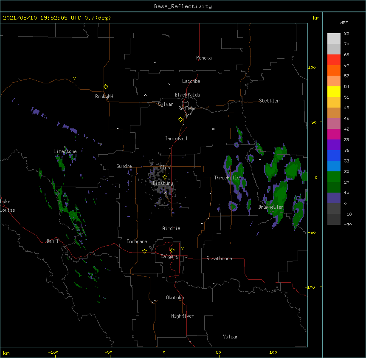
Task: Click the dBZ legend header
Action: tap(344, 23)
